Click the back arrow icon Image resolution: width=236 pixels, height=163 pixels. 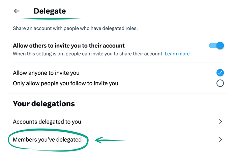pyautogui.click(x=17, y=11)
